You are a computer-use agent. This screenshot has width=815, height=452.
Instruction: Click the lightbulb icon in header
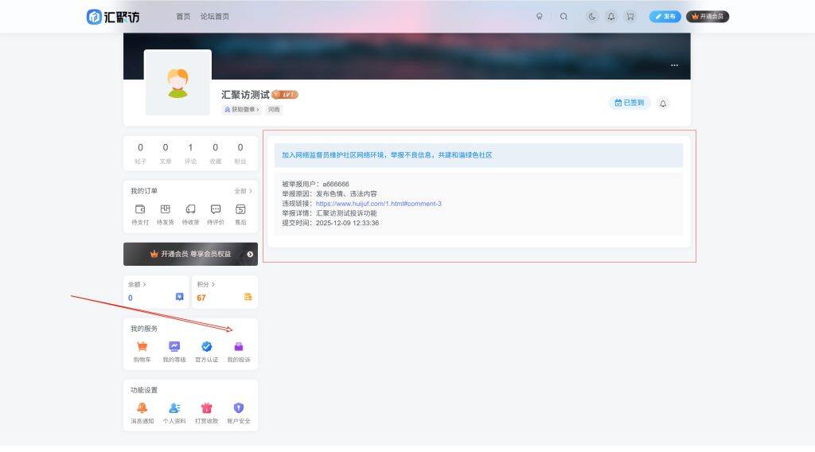point(540,17)
